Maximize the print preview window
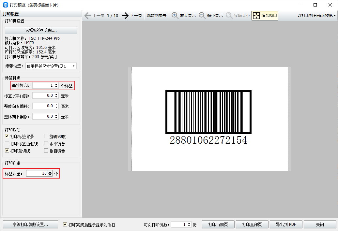 [315, 5]
